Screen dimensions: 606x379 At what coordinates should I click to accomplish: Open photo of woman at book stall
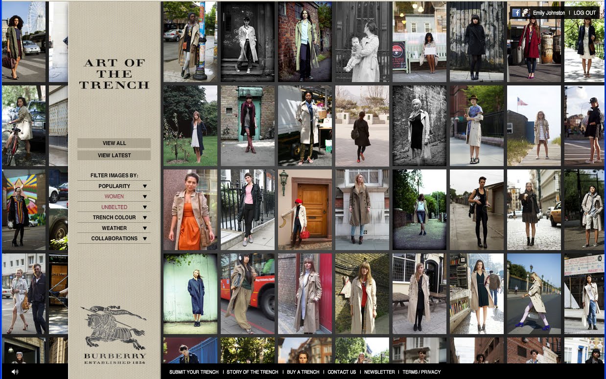pyautogui.click(x=477, y=294)
